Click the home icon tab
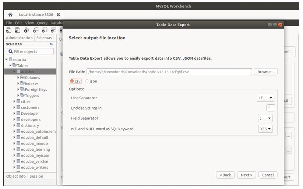The height and width of the screenshot is (189, 303). (10, 15)
